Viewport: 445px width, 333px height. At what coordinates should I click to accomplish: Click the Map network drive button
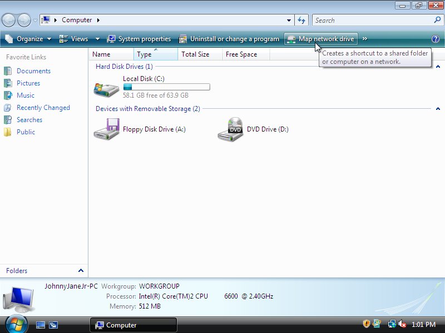click(x=320, y=39)
